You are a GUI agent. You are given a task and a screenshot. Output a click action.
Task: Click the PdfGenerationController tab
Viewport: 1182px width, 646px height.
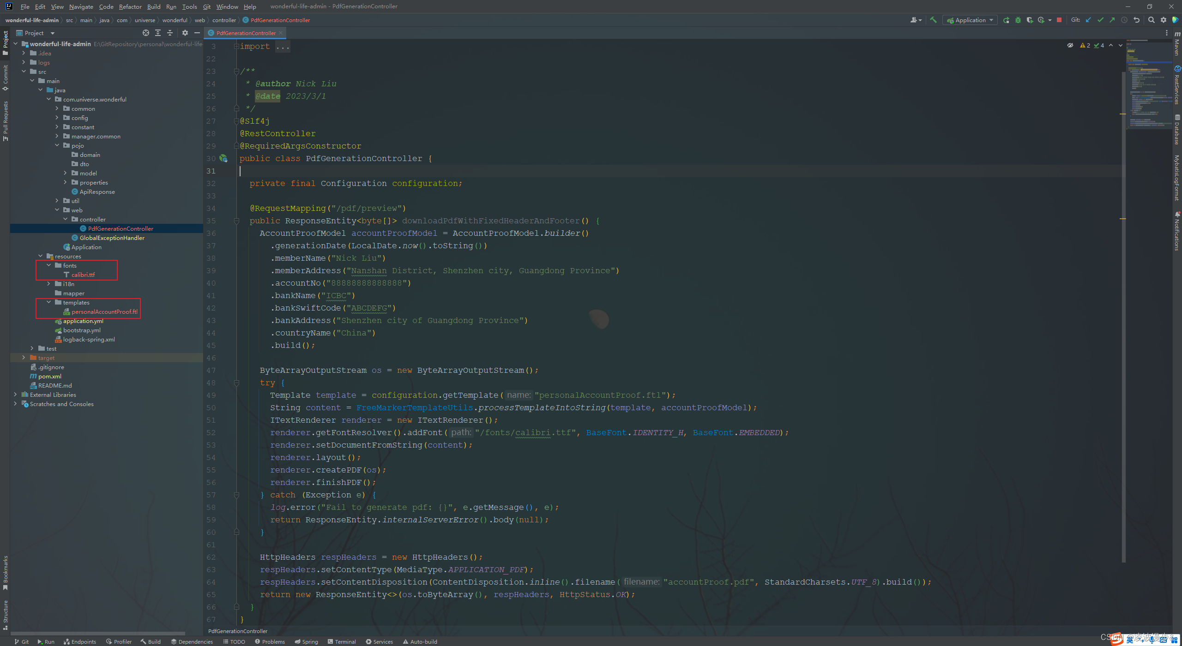247,33
